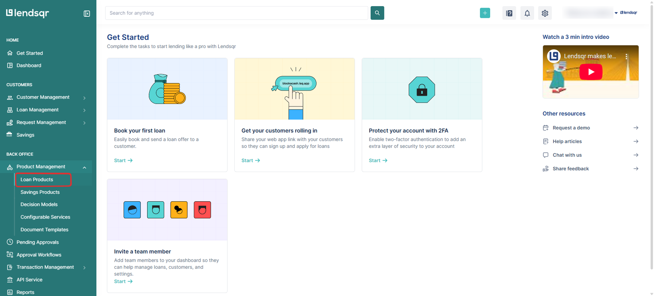Click Request a demo resource link

point(571,128)
